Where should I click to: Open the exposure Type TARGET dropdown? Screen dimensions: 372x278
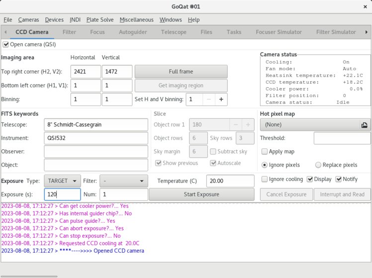(62, 181)
